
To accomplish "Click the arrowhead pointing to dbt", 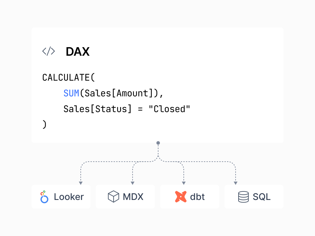I will tap(184, 183).
